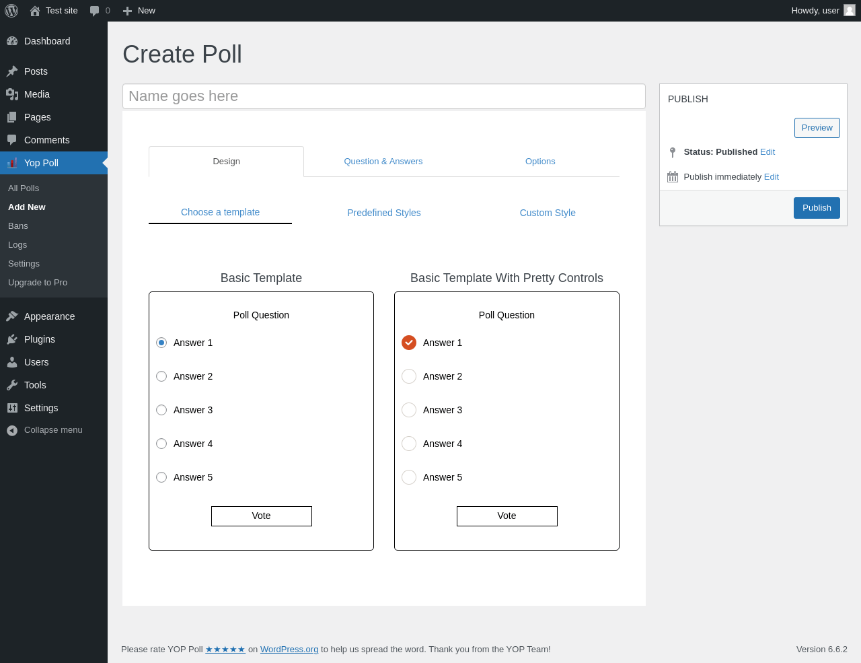Edit the Published status

point(768,152)
